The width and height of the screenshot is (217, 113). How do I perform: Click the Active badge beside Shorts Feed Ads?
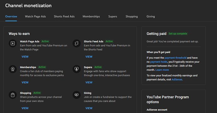pyautogui.click(x=109, y=41)
